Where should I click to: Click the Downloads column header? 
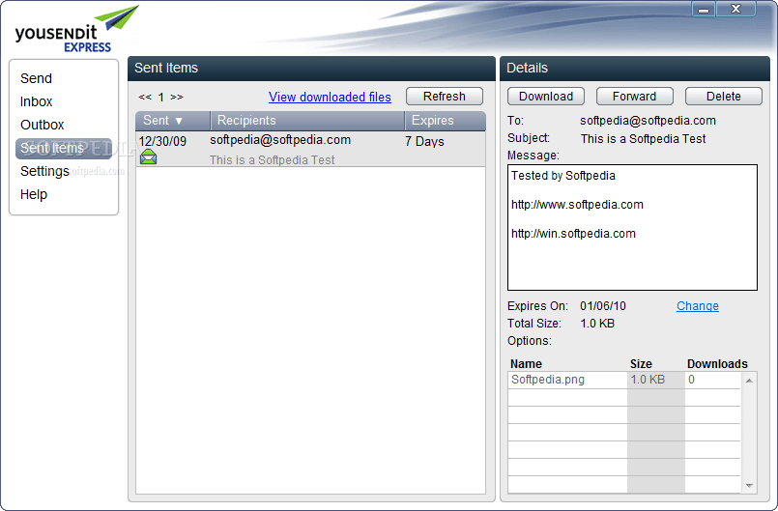(x=717, y=364)
